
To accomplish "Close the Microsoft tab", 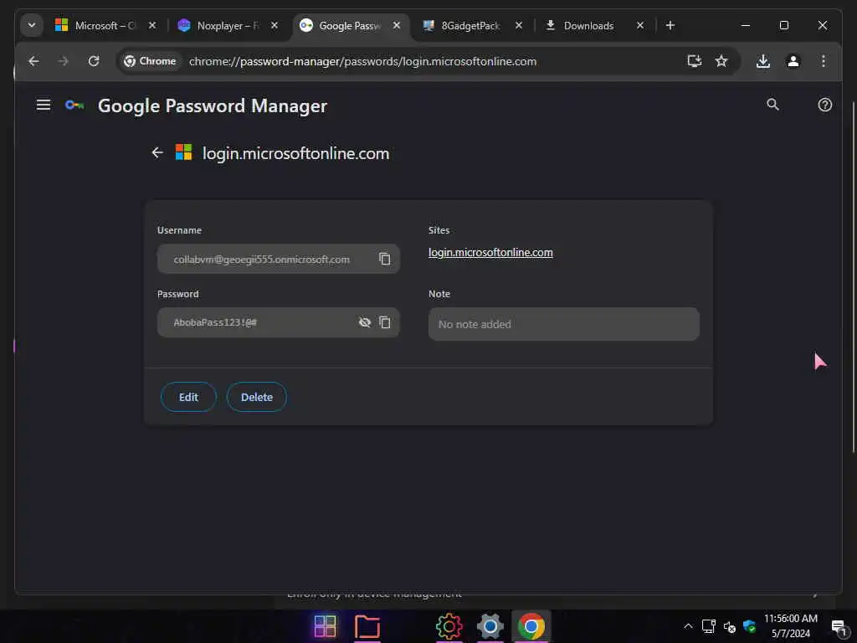I will click(x=152, y=25).
